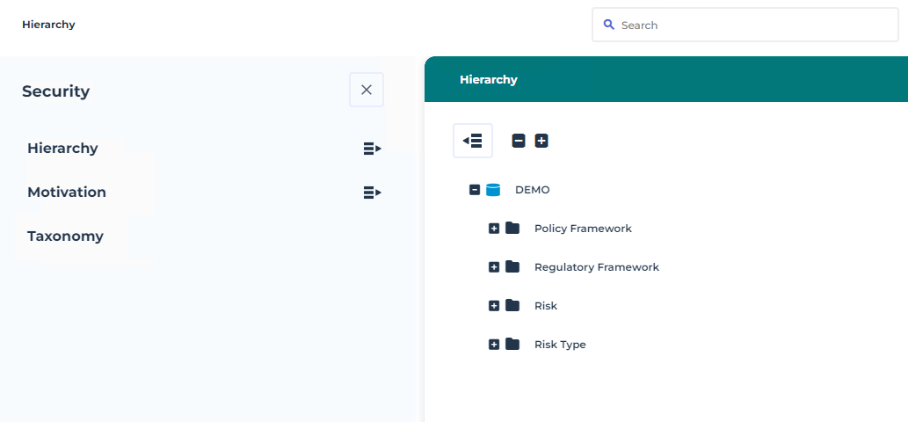Collapse all tree nodes with minus icon
The image size is (908, 422).
(x=519, y=141)
